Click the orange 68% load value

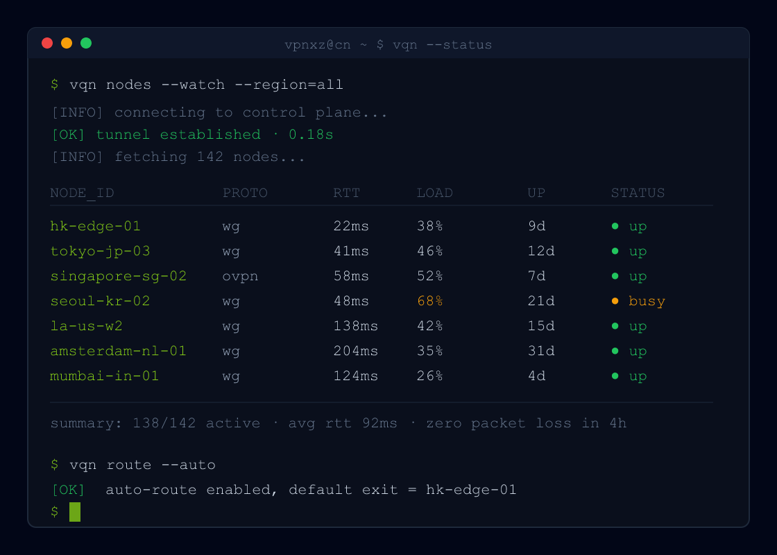pos(429,301)
